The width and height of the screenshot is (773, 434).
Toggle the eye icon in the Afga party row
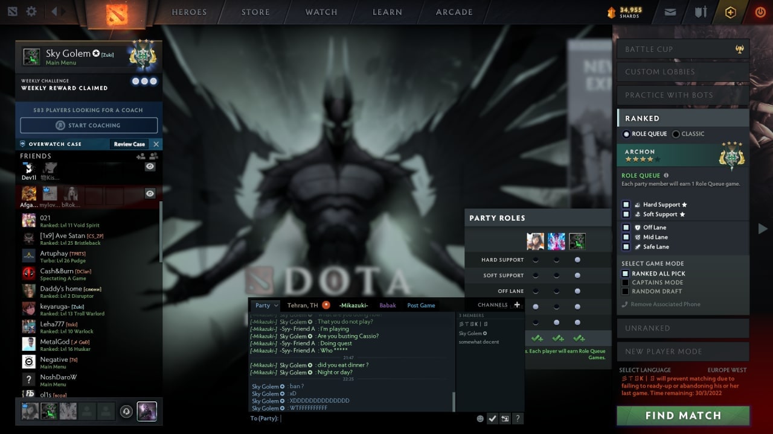150,193
